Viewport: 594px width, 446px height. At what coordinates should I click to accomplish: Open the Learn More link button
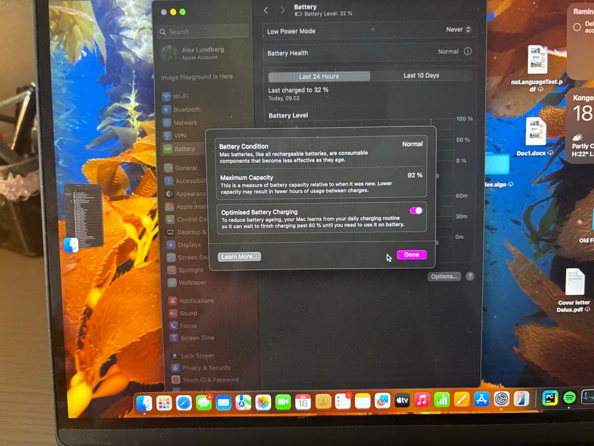point(239,256)
